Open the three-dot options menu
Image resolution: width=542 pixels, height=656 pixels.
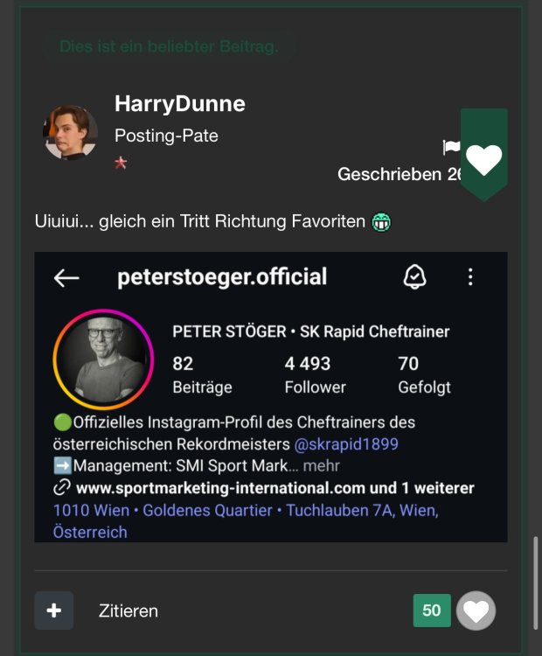click(x=470, y=277)
